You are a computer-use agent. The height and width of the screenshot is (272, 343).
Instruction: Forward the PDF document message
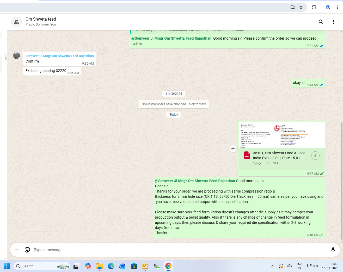tap(233, 149)
